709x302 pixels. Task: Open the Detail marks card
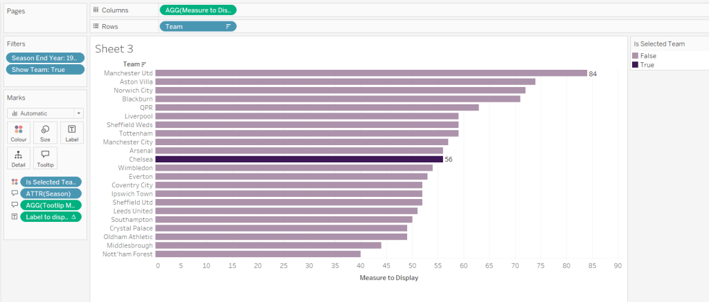point(19,158)
